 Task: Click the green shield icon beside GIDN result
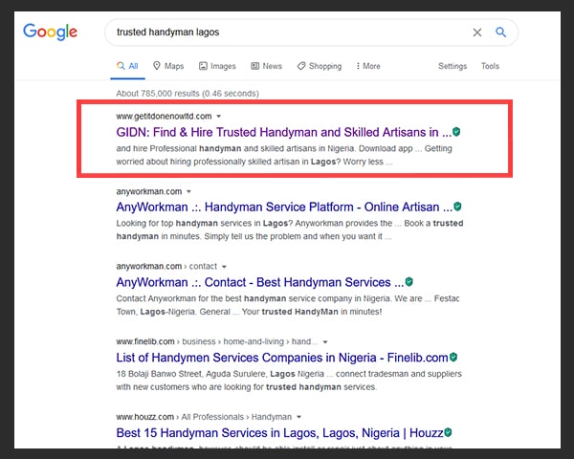coord(456,132)
